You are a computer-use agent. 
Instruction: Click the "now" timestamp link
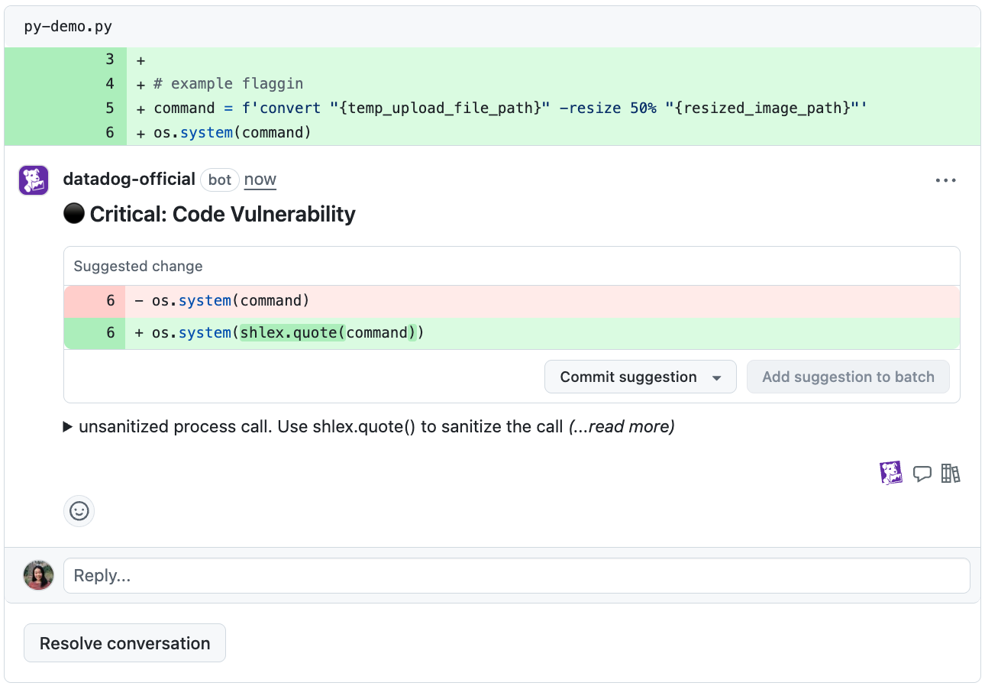260,180
